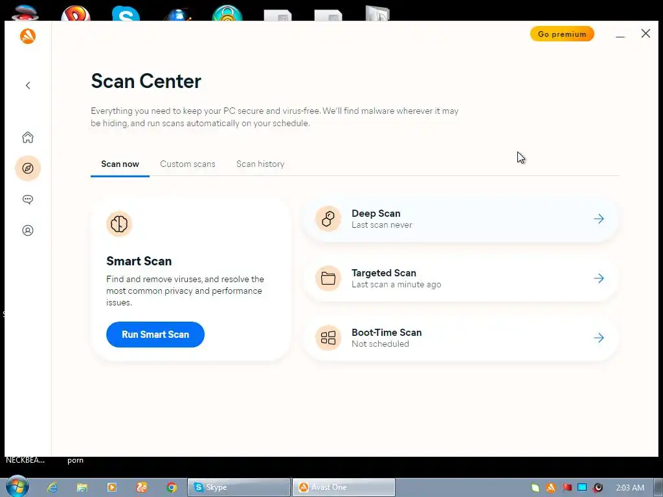Screen dimensions: 663x497
Task: Launch UC Browser from the taskbar
Action: pyautogui.click(x=142, y=487)
